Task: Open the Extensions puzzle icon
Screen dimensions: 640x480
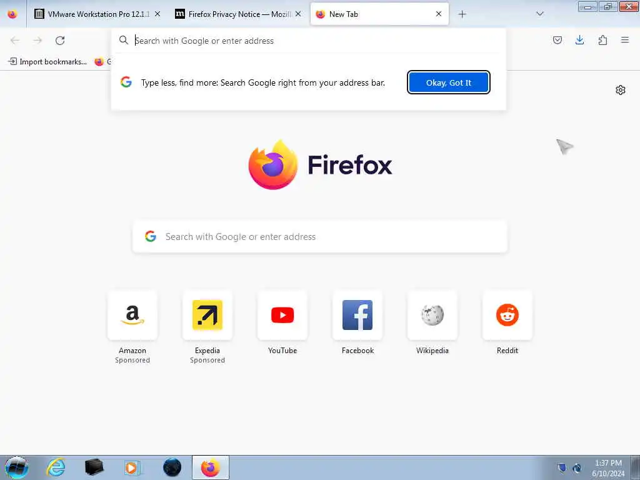Action: pyautogui.click(x=602, y=40)
